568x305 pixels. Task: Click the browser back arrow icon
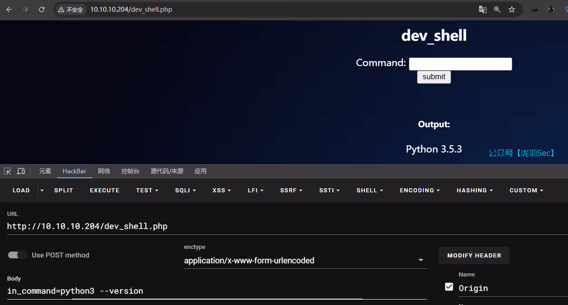9,9
